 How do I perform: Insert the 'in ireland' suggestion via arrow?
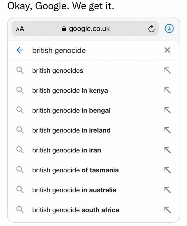tap(167, 130)
